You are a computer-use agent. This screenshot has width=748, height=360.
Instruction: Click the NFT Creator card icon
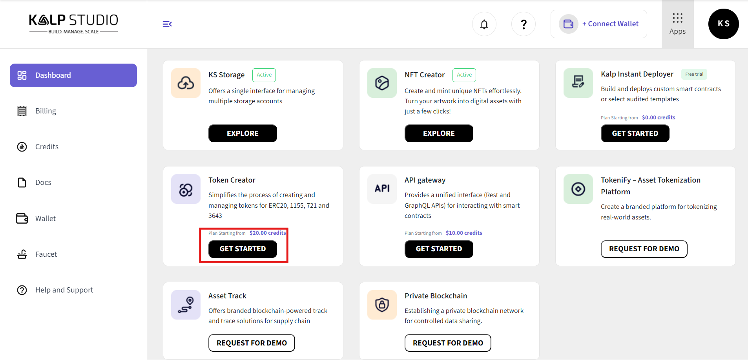[382, 83]
